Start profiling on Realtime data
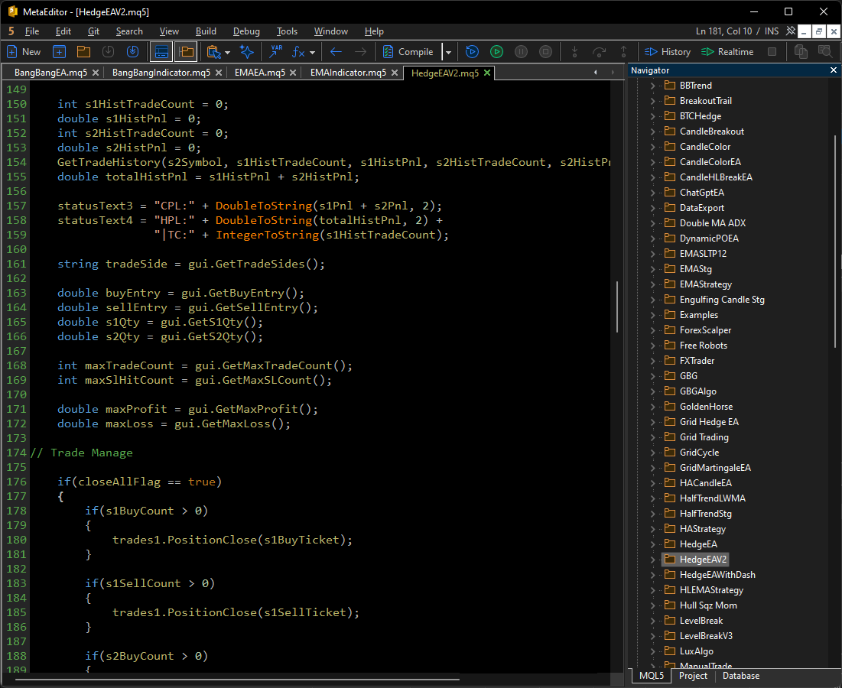 click(727, 52)
